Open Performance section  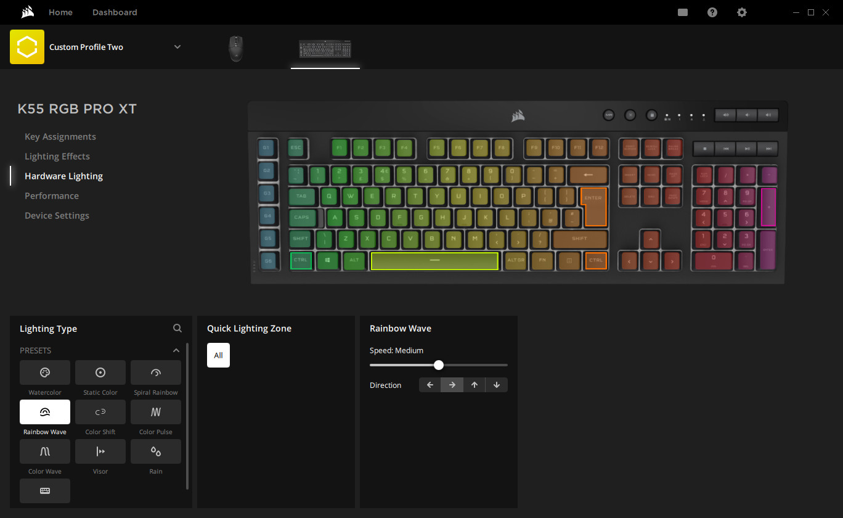(52, 195)
